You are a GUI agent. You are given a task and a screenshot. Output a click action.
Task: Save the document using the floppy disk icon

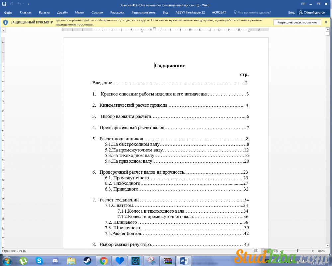(4, 4)
